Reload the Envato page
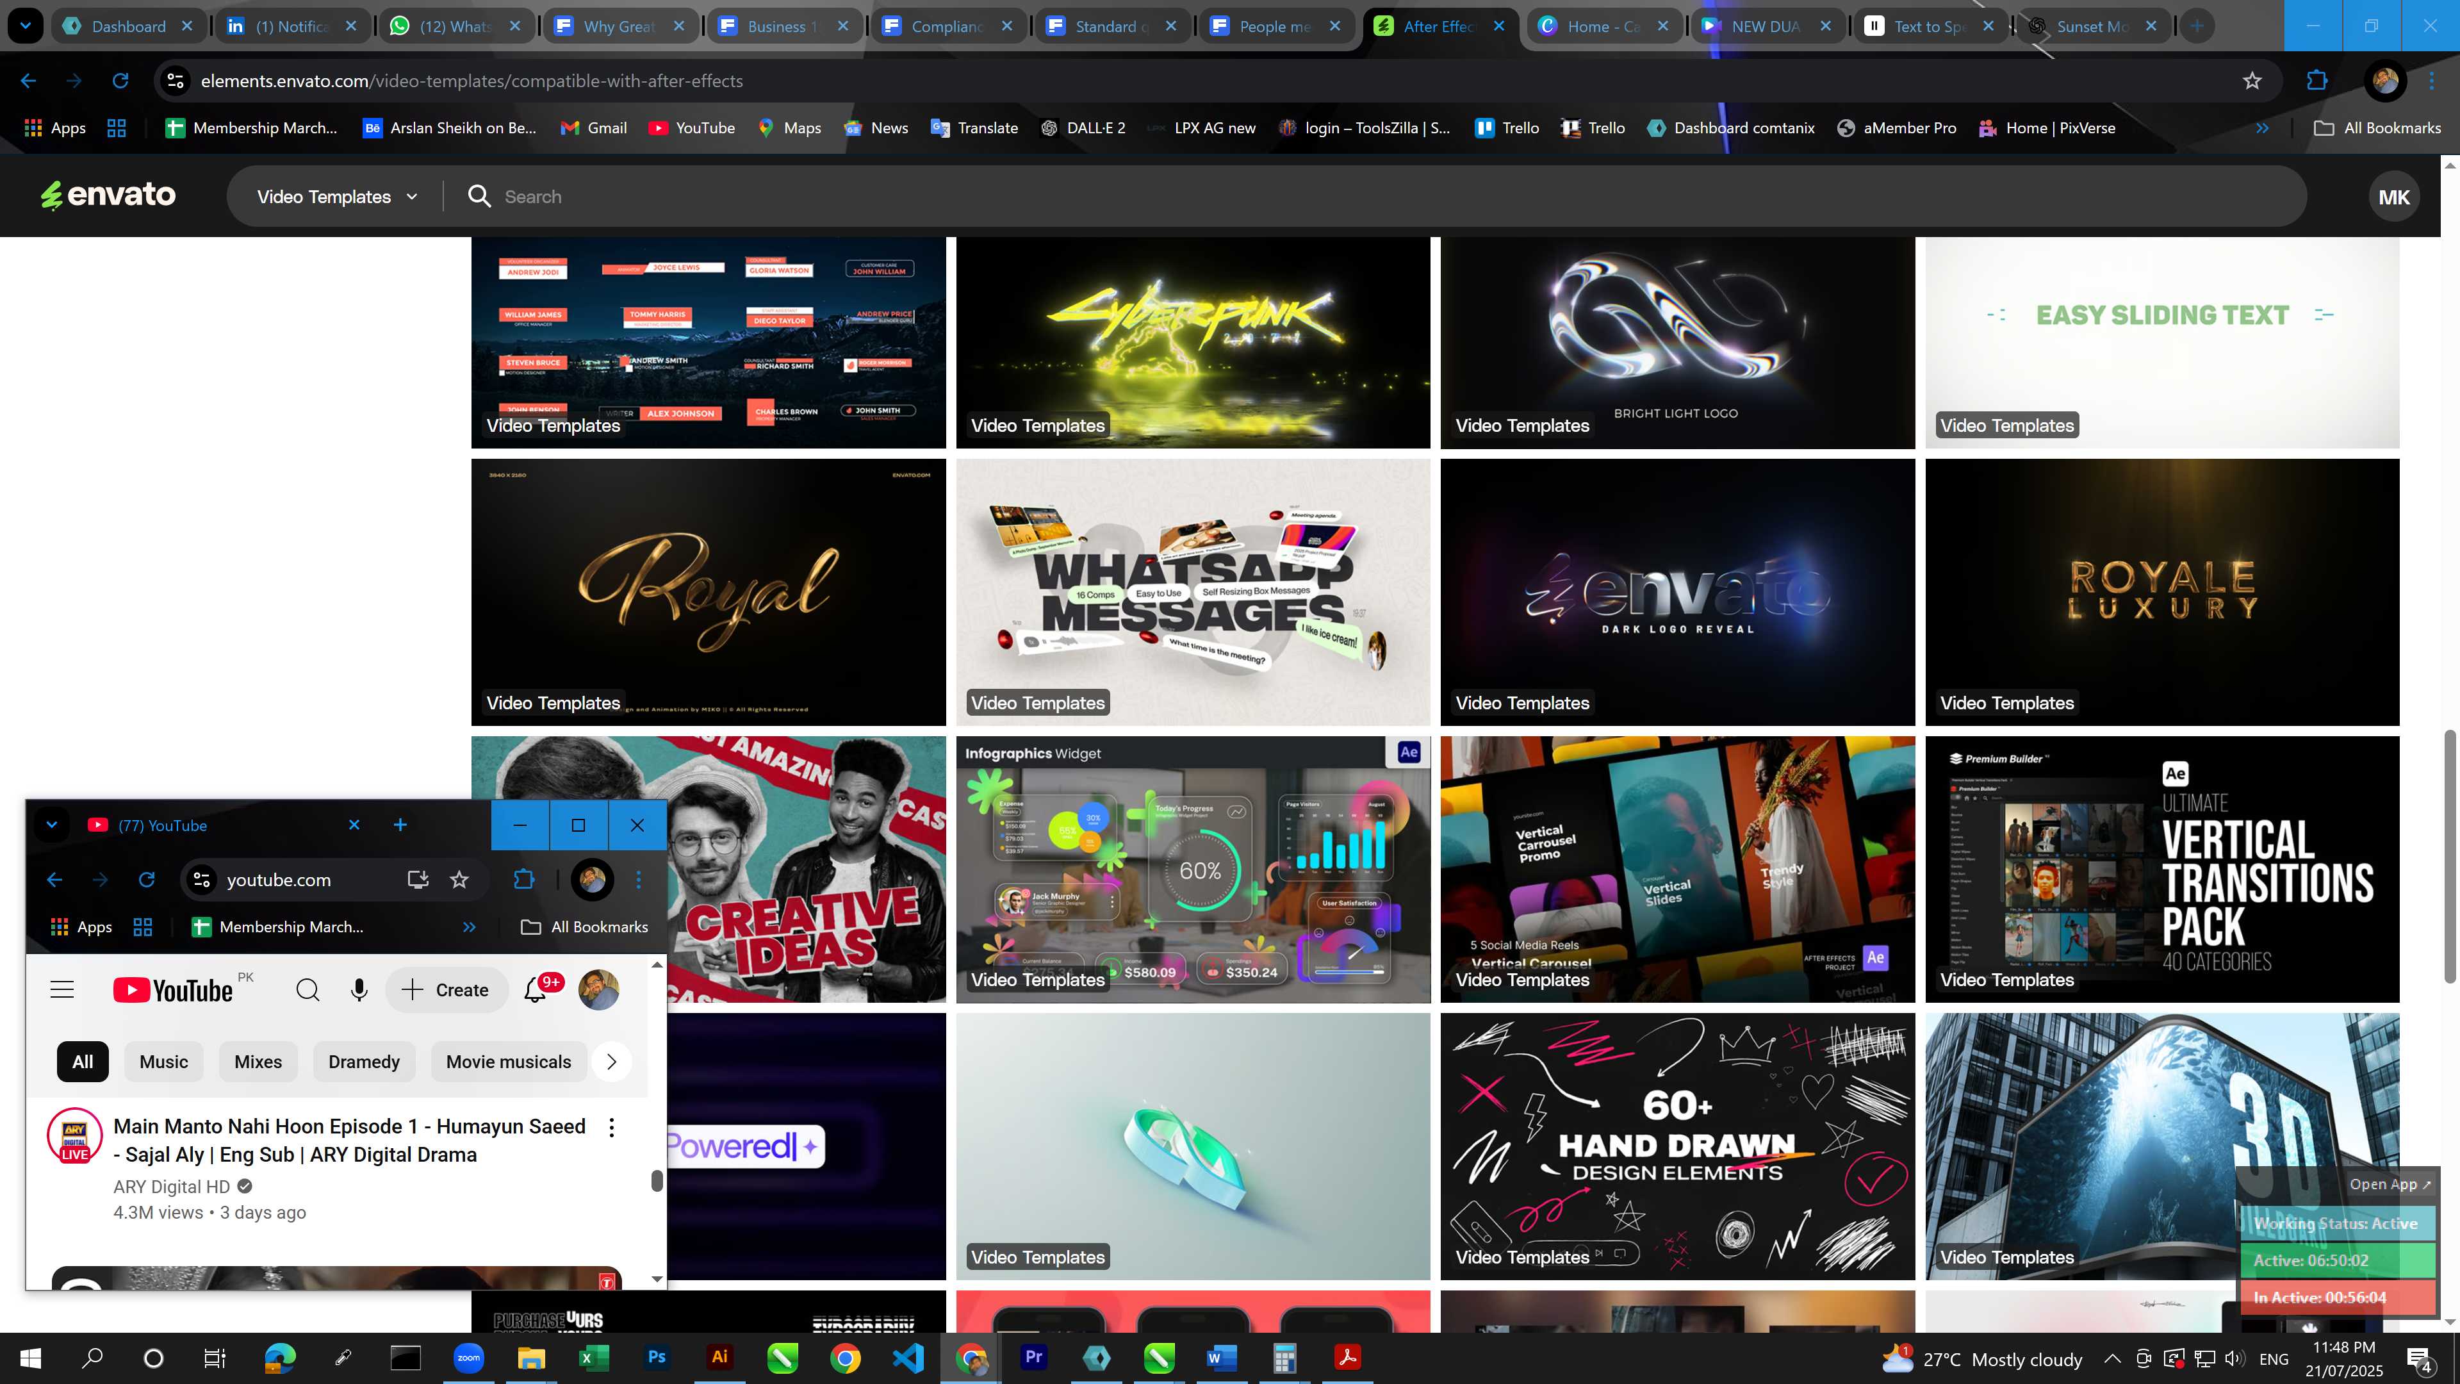This screenshot has height=1384, width=2460. [x=120, y=81]
